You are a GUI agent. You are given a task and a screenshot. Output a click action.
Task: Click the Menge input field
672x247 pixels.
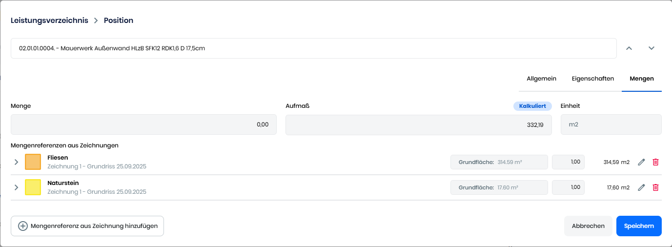click(143, 124)
